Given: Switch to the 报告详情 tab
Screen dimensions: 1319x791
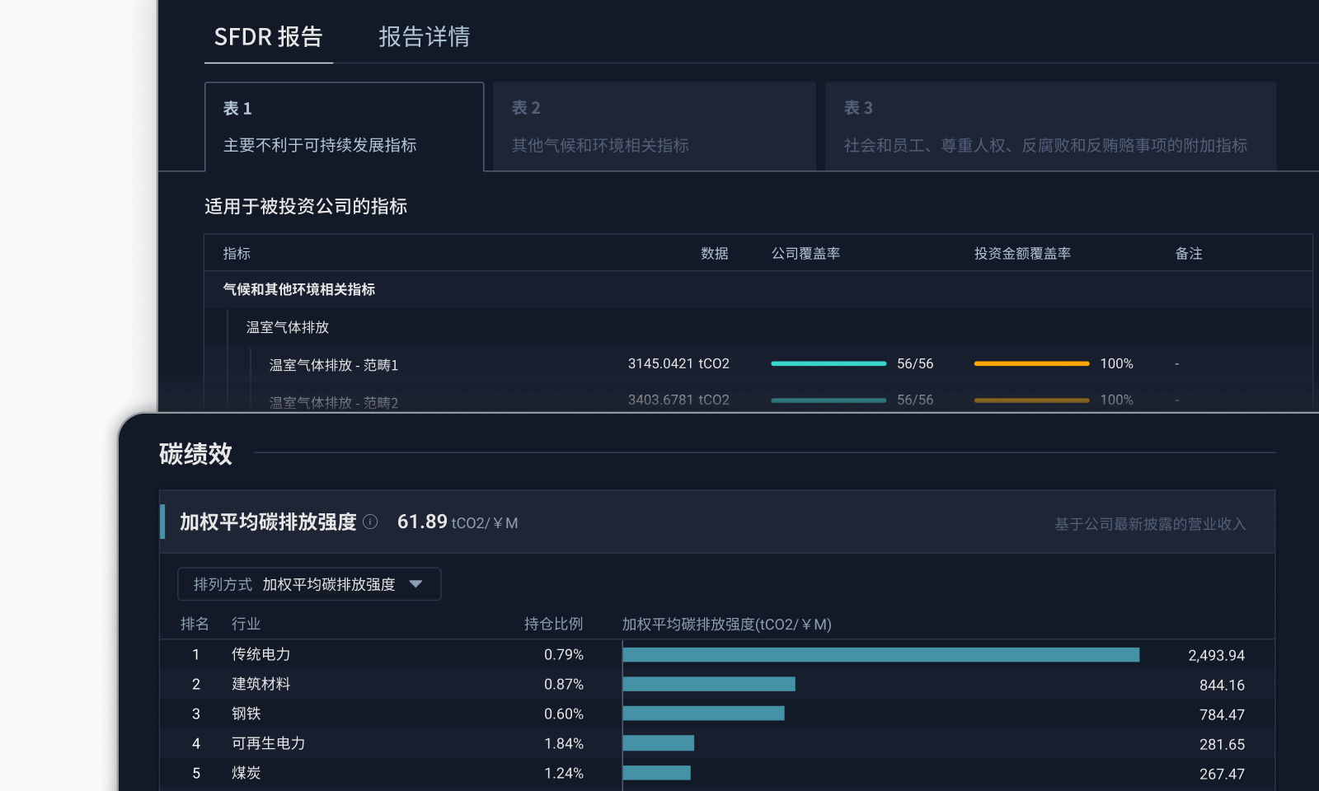Looking at the screenshot, I should (x=424, y=37).
